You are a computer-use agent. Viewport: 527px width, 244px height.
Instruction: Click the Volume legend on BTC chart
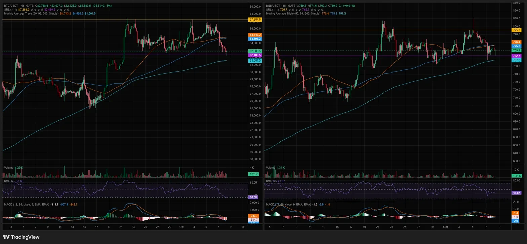tap(8, 167)
